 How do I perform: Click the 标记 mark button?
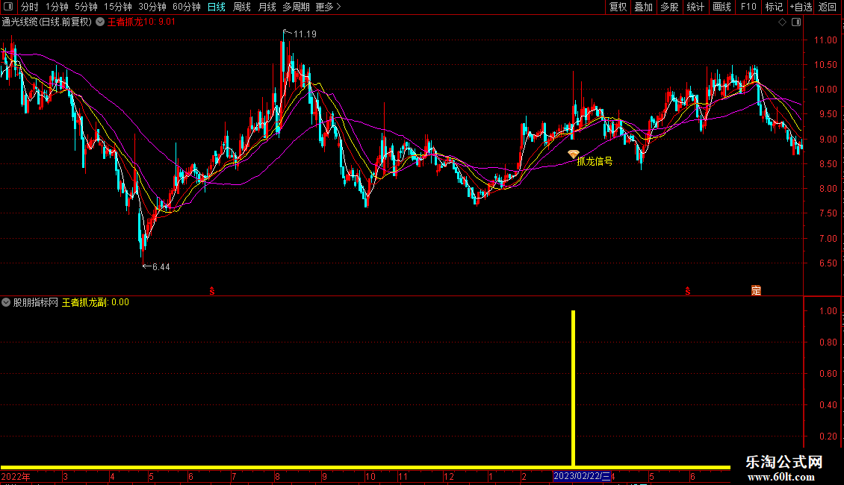click(x=774, y=7)
